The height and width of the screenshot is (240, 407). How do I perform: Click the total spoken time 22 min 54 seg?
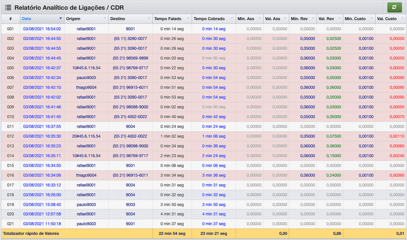click(172, 234)
